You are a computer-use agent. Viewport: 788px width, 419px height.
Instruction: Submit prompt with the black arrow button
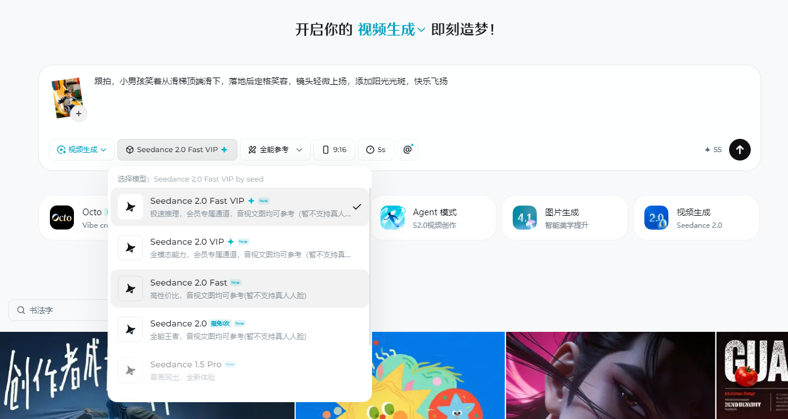tap(740, 150)
